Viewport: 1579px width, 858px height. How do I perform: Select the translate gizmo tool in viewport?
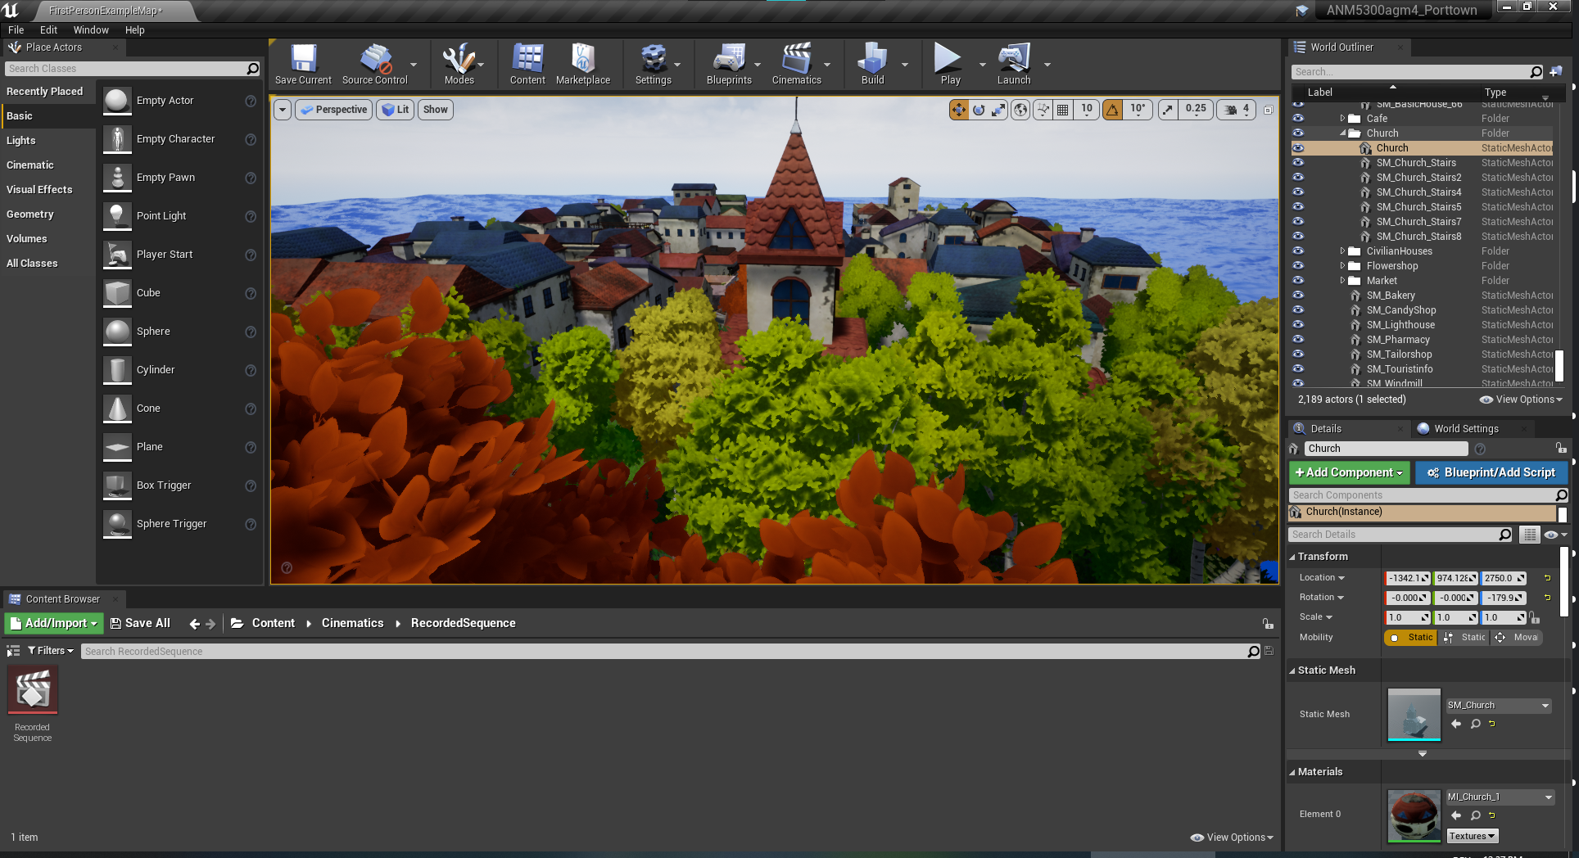click(958, 110)
